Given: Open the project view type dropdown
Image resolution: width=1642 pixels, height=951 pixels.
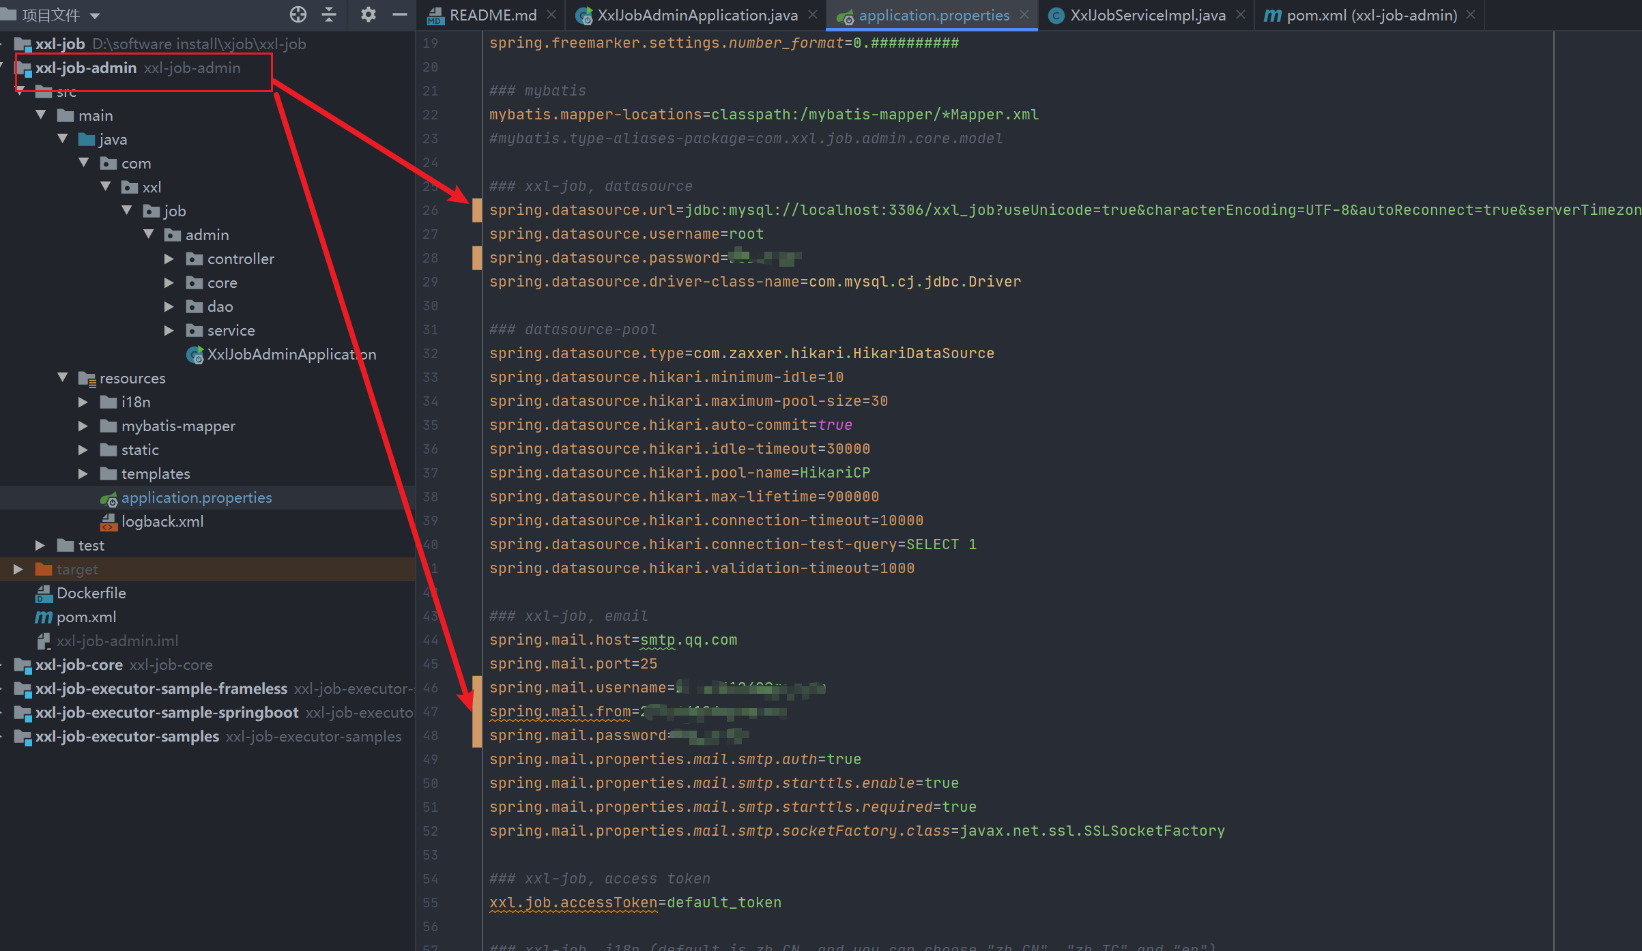Looking at the screenshot, I should (95, 15).
